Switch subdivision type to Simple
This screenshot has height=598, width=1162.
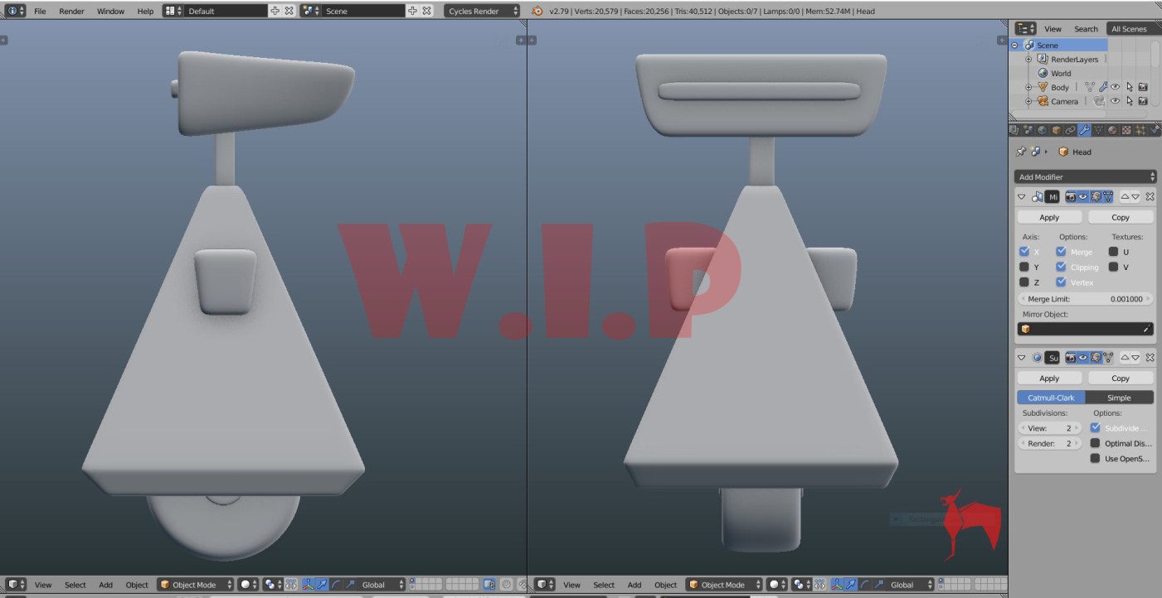pos(1119,398)
